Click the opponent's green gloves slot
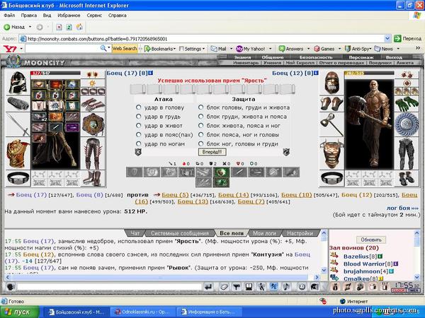The width and height of the screenshot is (425, 318). click(407, 104)
